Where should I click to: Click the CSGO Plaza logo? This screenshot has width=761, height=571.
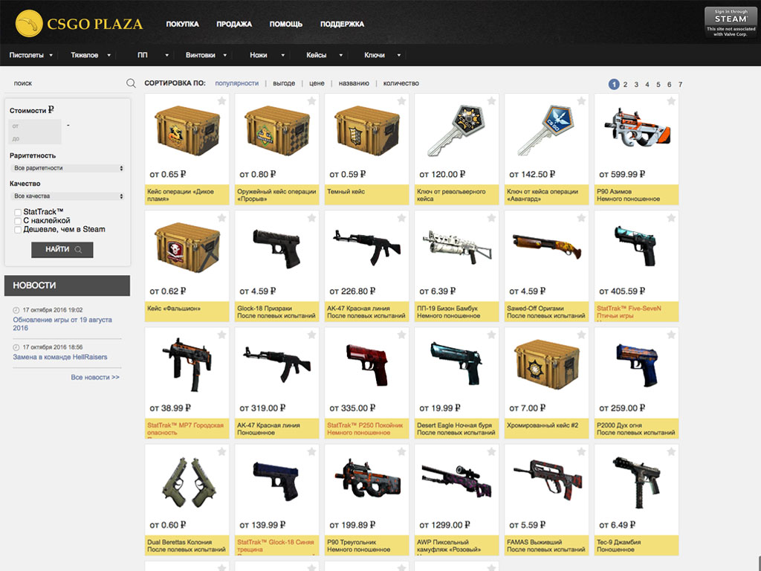point(79,23)
